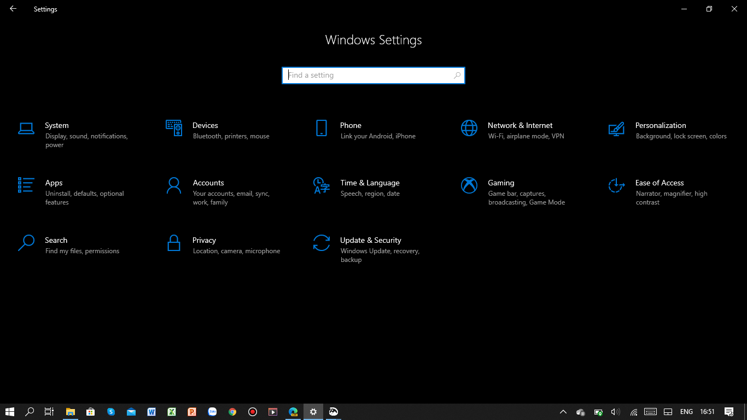Image resolution: width=747 pixels, height=420 pixels.
Task: Open taskbar Search magnifier
Action: coord(30,412)
